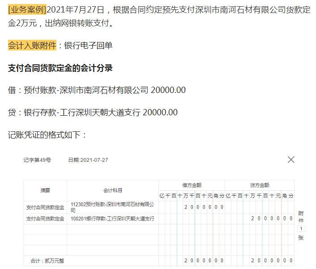This screenshot has width=316, height=269.
Task: Click voucher number 记字第49号
Action: click(37, 160)
